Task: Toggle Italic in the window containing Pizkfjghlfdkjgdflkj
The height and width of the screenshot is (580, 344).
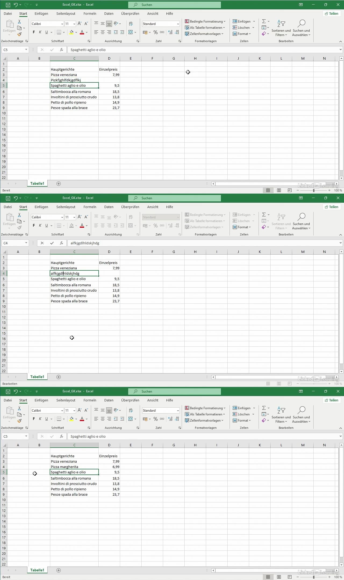Action: [x=40, y=32]
